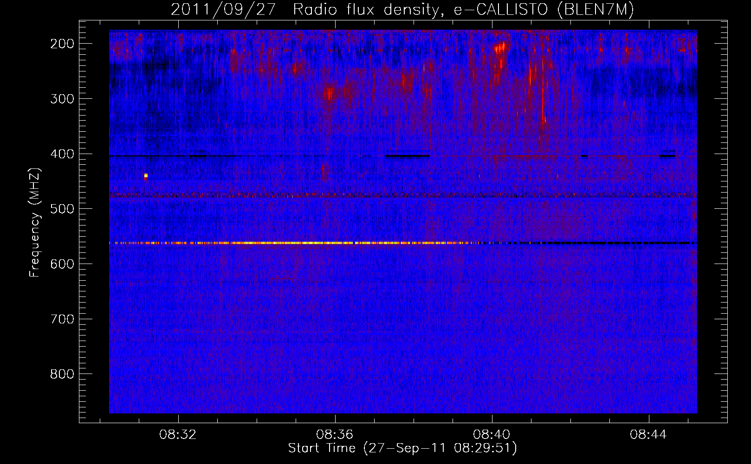Click the 300 frequency tick label
Viewport: 751px width, 464px height.
62,99
